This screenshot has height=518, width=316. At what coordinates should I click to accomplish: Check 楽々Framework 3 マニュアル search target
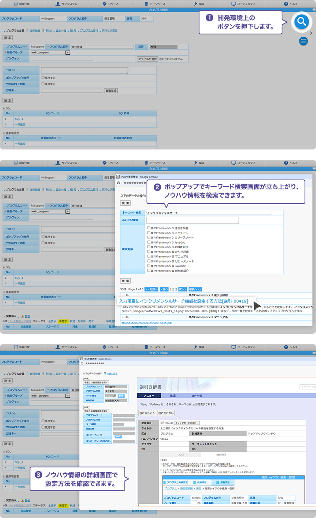[149, 233]
